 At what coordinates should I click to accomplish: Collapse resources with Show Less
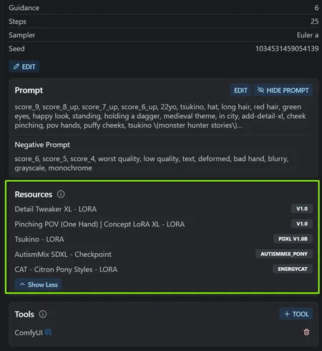pos(39,284)
